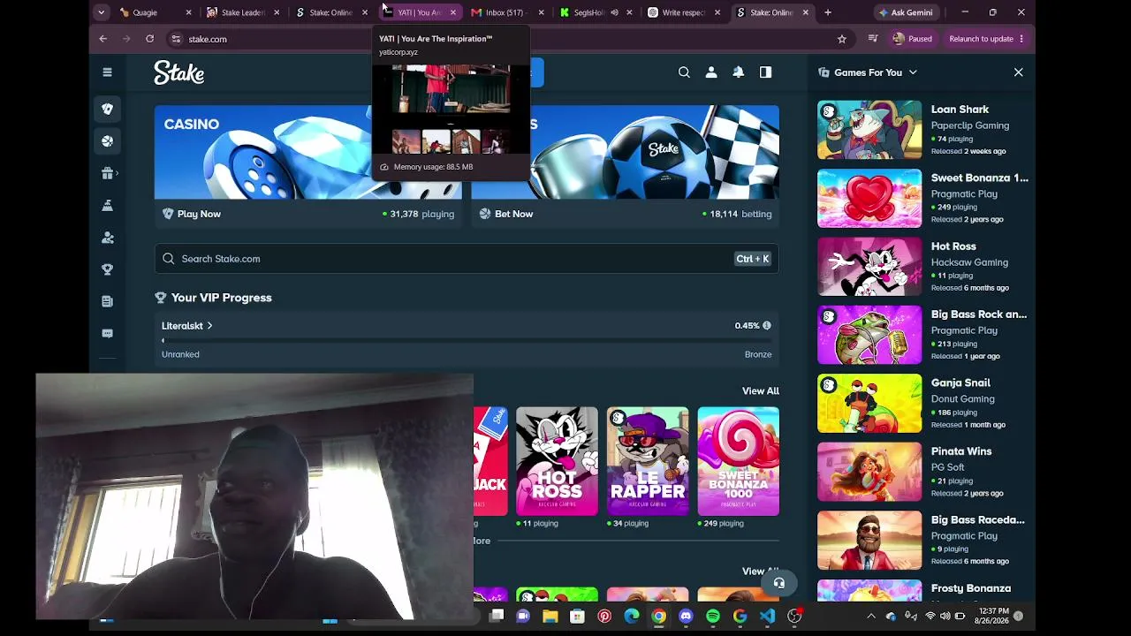Open the live support headset button
1131x636 pixels.
(779, 583)
